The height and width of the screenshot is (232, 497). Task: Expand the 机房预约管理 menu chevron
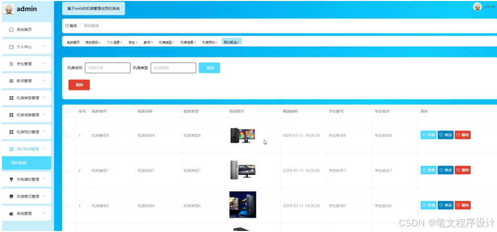point(44,132)
